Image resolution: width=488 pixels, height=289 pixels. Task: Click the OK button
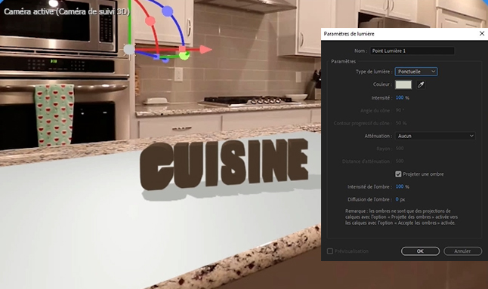pyautogui.click(x=420, y=251)
